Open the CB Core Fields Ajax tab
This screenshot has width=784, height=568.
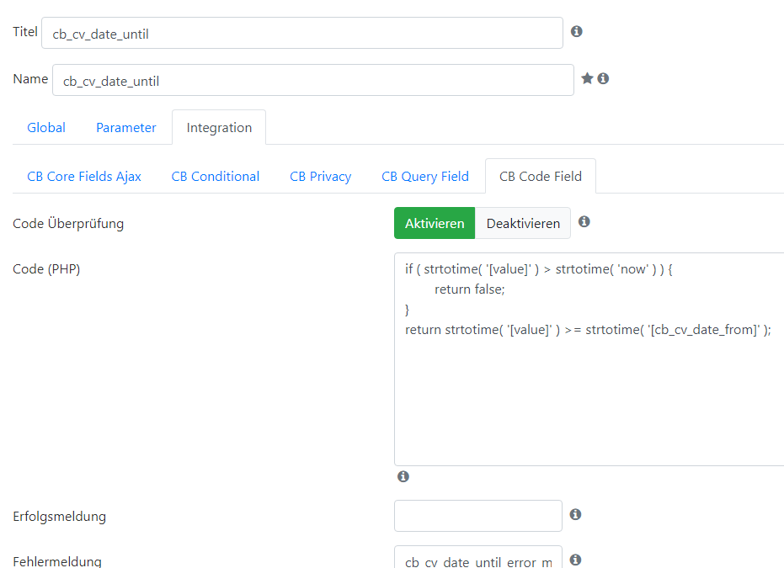pos(84,177)
